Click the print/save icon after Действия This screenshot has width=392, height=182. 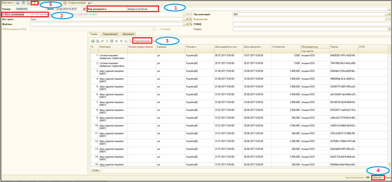[x=18, y=3]
